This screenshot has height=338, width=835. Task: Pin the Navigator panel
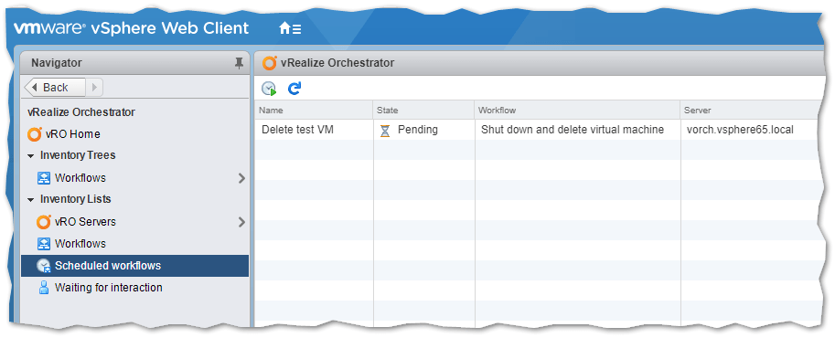(239, 63)
